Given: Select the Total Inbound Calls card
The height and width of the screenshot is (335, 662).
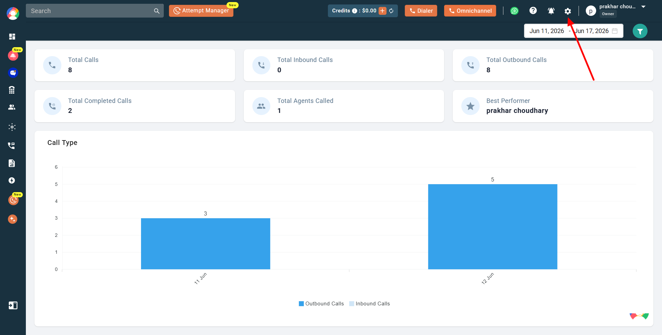Looking at the screenshot, I should click(x=344, y=65).
